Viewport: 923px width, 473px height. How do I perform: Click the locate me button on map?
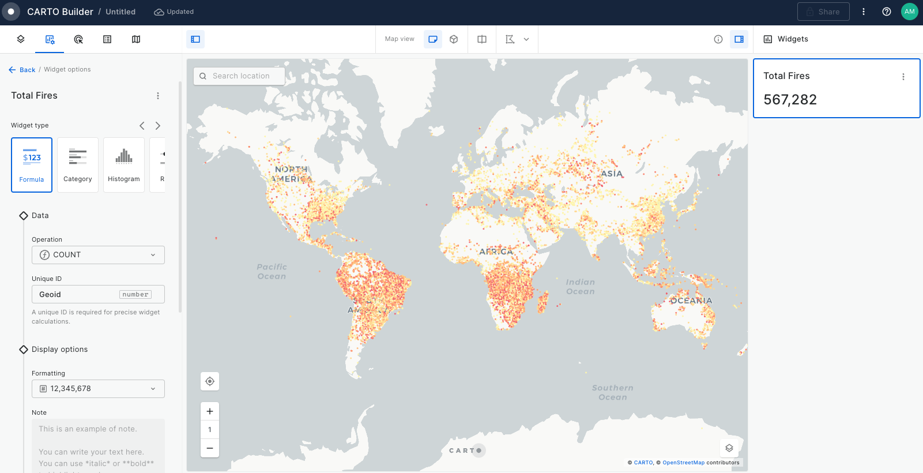click(210, 381)
